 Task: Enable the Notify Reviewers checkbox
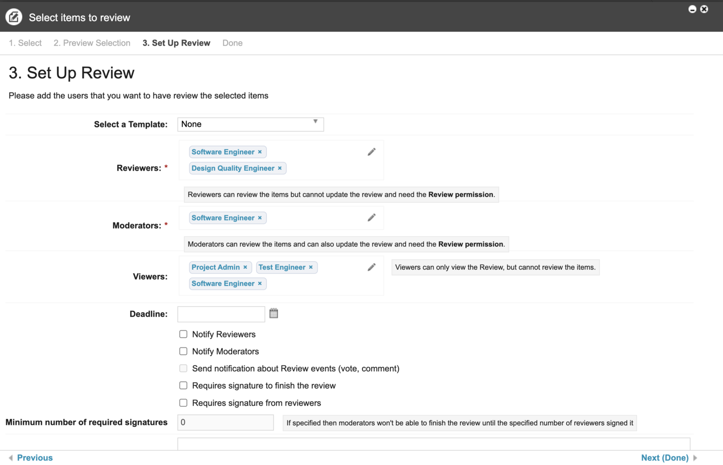[183, 334]
